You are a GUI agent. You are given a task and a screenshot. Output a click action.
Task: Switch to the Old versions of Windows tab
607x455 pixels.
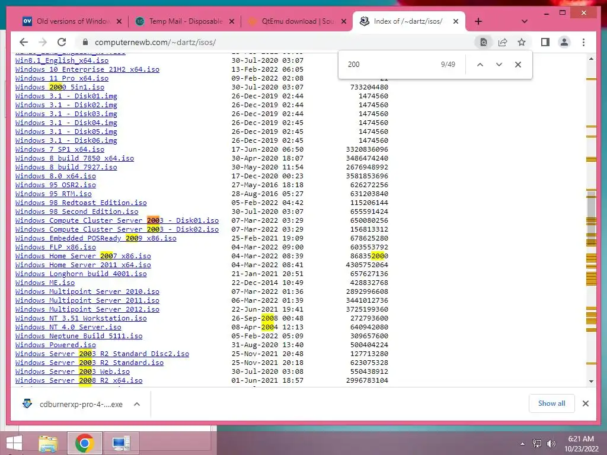pyautogui.click(x=72, y=21)
